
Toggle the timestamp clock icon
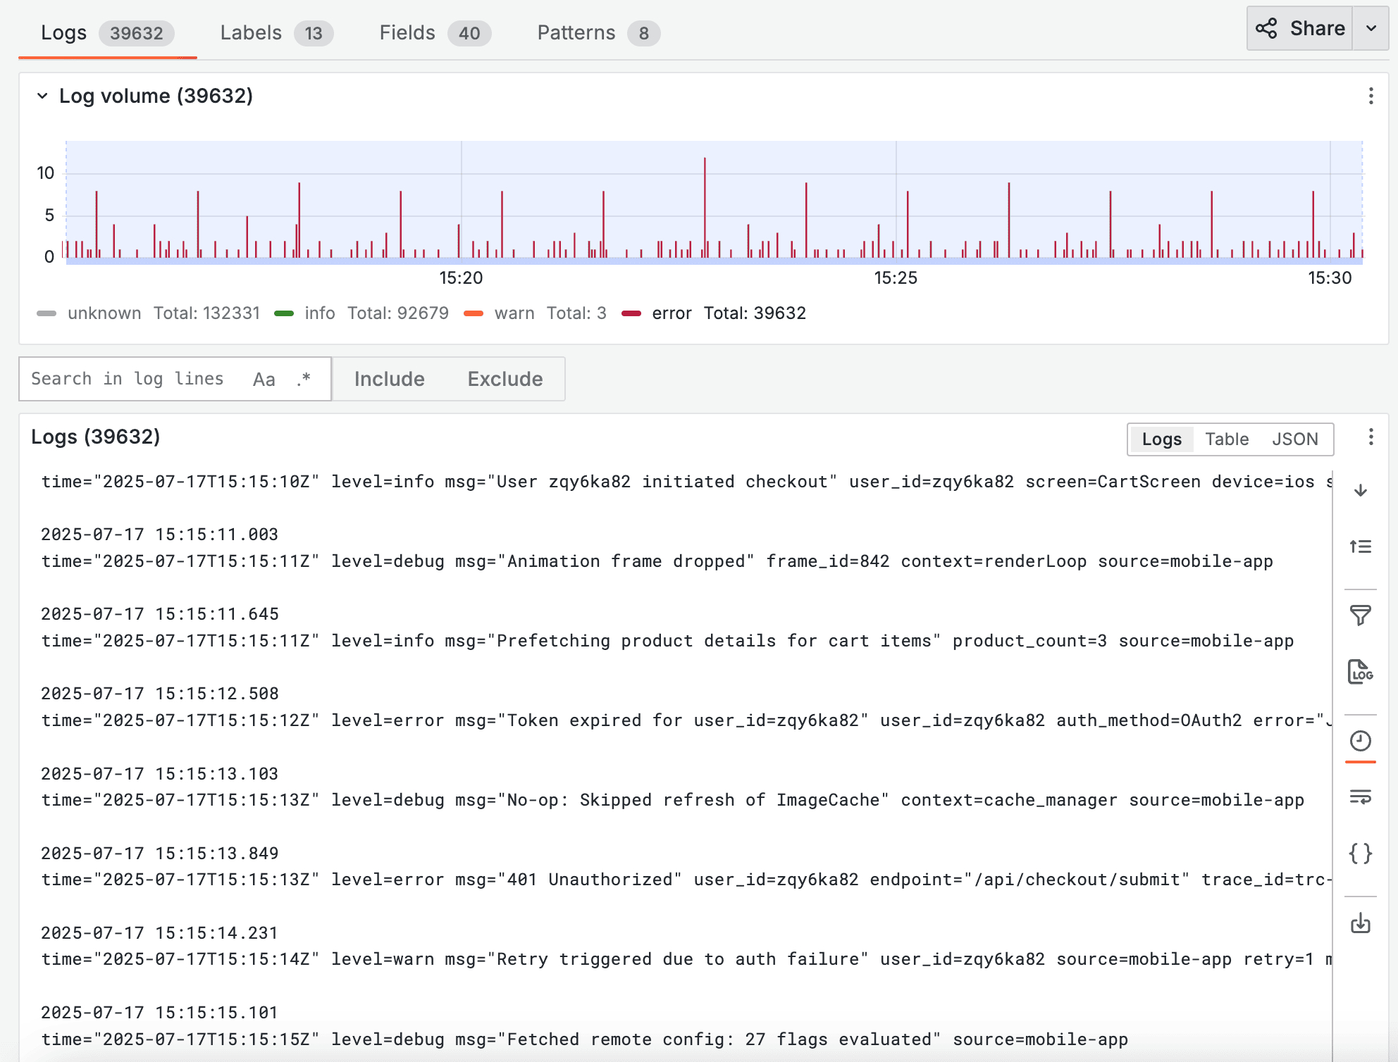pyautogui.click(x=1361, y=741)
